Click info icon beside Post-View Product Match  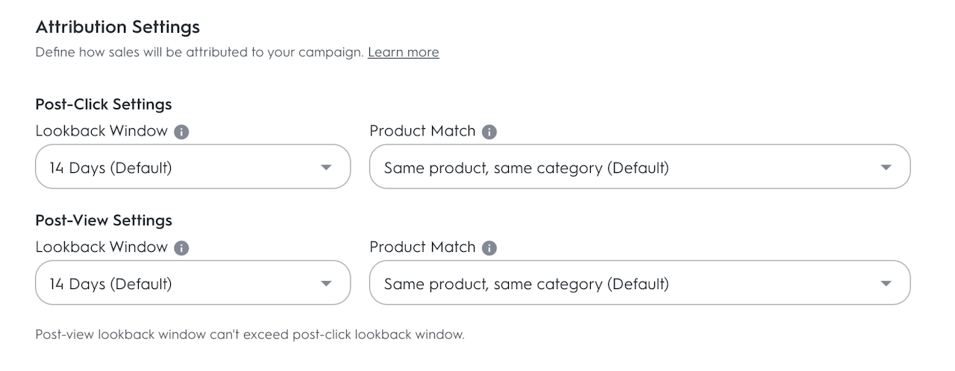pyautogui.click(x=489, y=248)
